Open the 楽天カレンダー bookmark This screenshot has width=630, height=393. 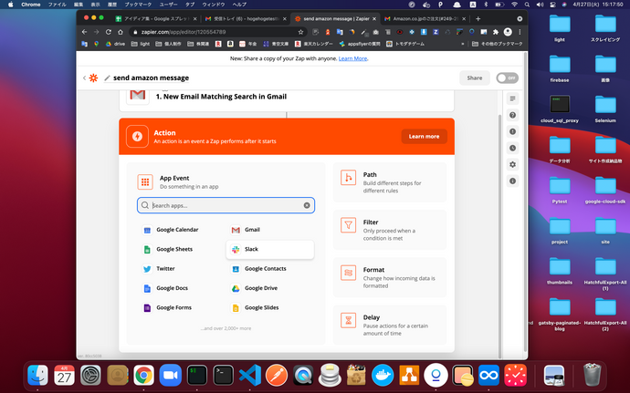(314, 44)
